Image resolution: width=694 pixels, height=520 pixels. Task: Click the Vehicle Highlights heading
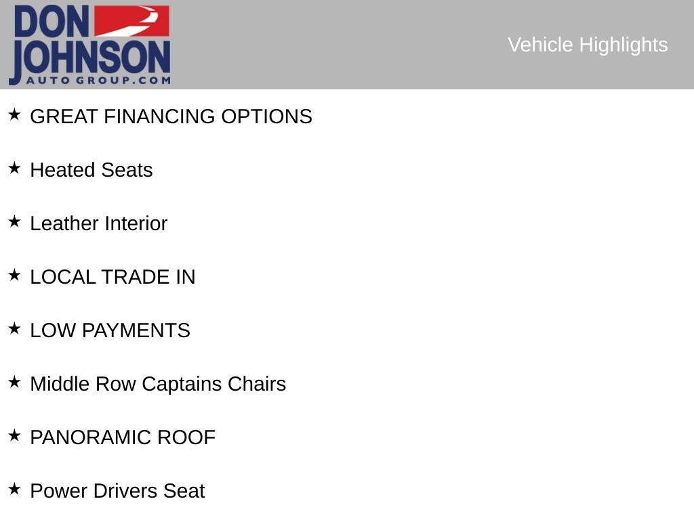click(x=588, y=45)
